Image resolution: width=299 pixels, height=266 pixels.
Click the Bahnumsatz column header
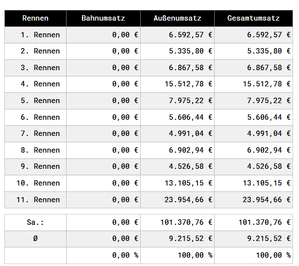pos(103,18)
